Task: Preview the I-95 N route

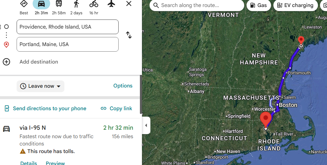Action: [55, 163]
